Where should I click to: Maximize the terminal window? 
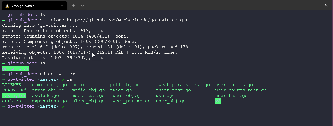click(314, 5)
